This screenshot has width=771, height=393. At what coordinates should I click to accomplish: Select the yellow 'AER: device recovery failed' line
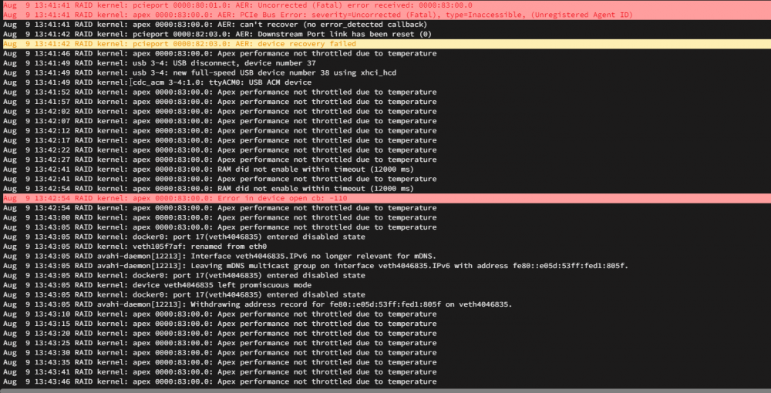(385, 44)
